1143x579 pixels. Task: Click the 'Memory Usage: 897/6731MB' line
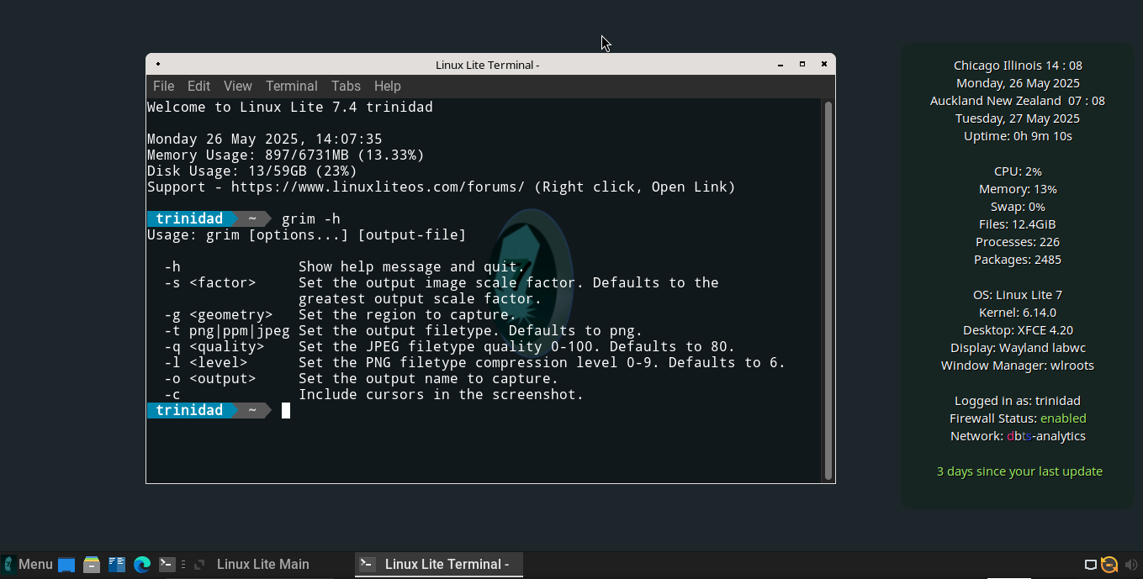pos(286,155)
